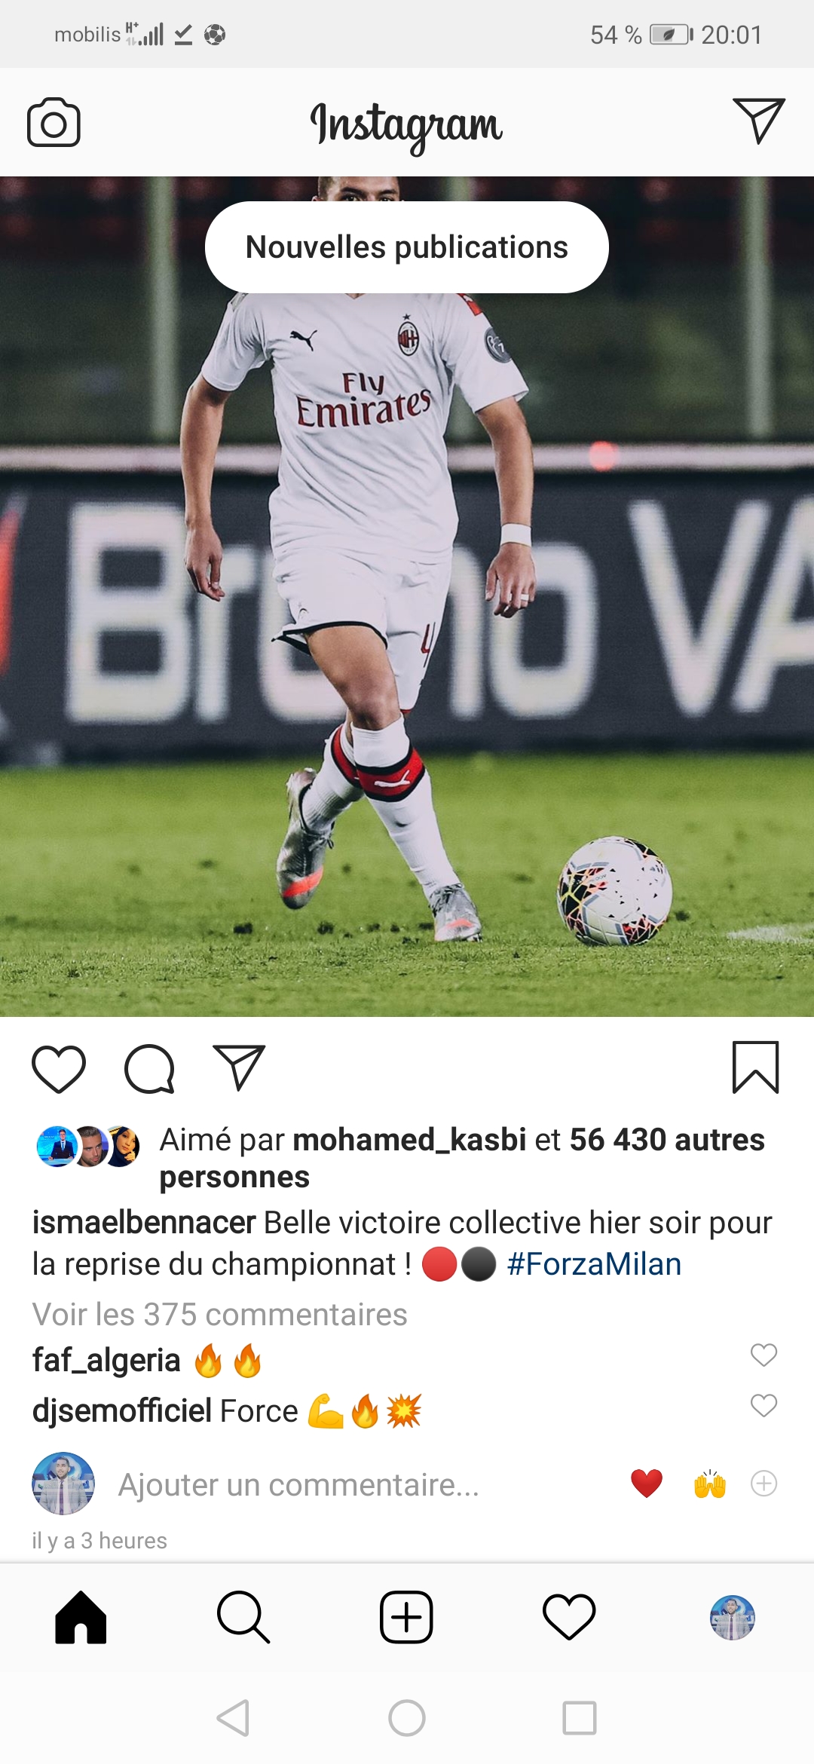Image resolution: width=814 pixels, height=1764 pixels.
Task: Tap the Nouvelles publications button
Action: [407, 247]
